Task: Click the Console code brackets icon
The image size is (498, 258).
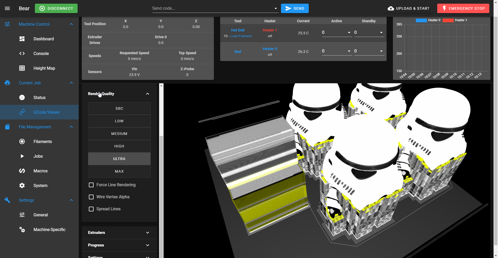Action: (22, 53)
